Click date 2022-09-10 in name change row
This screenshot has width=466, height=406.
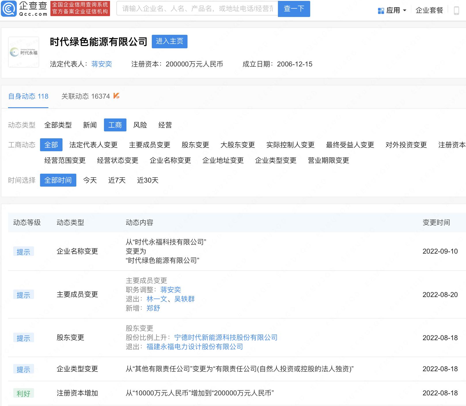click(x=440, y=251)
